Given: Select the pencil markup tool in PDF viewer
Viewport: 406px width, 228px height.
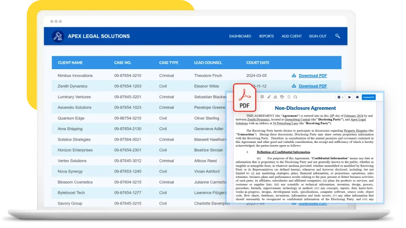Looking at the screenshot, I should click(x=269, y=97).
